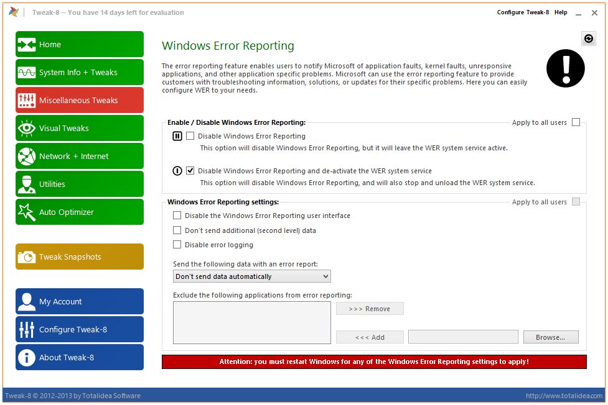Click the refresh icon at top right
The height and width of the screenshot is (405, 608).
tap(589, 39)
